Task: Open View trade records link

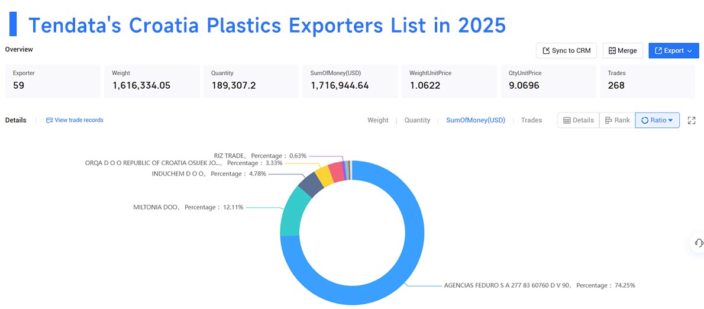Action: (75, 120)
